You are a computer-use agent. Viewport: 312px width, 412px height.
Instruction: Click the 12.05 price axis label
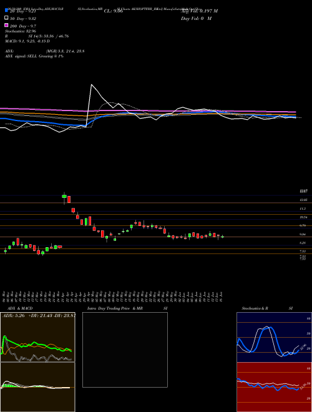point(304,200)
